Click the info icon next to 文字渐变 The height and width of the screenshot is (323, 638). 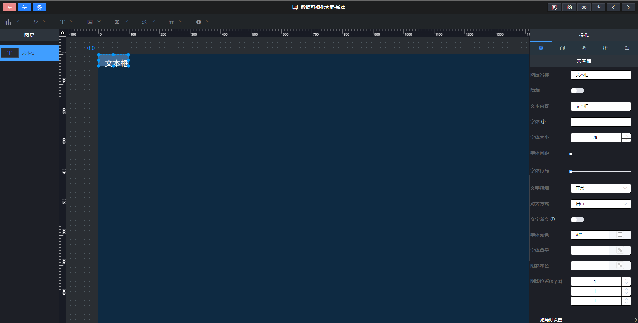click(553, 219)
